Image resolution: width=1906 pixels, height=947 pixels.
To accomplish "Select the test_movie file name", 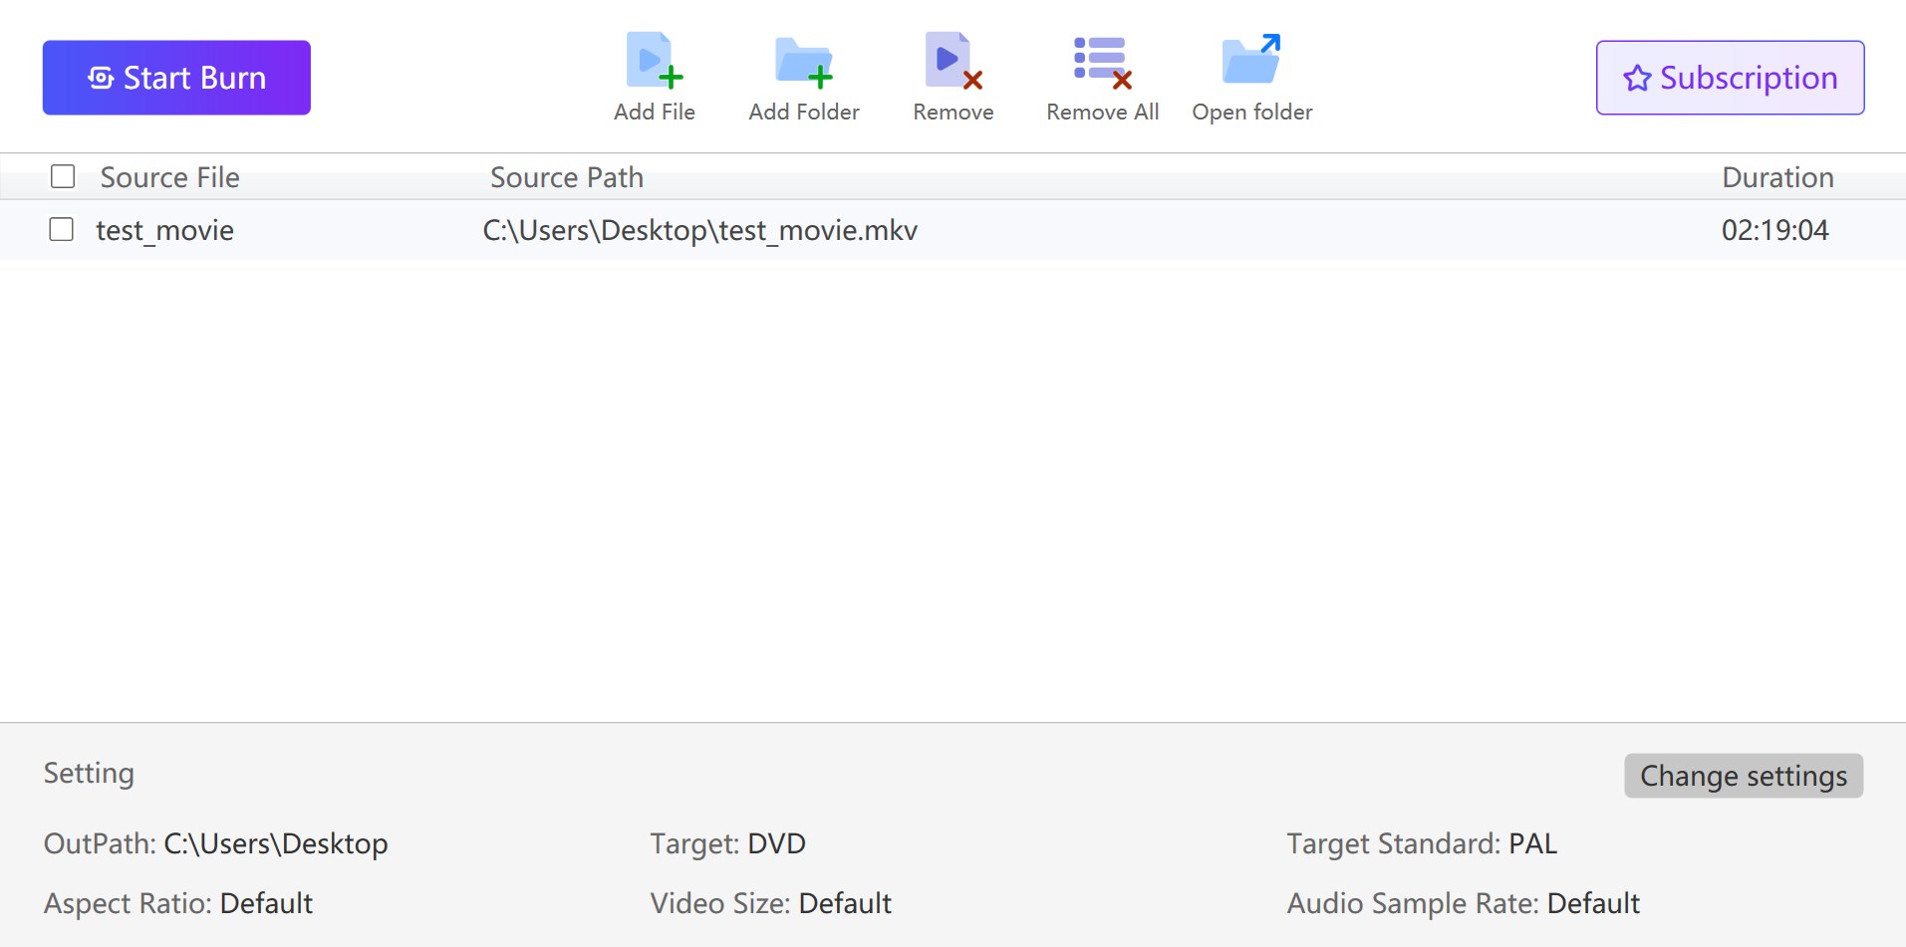I will tap(165, 231).
